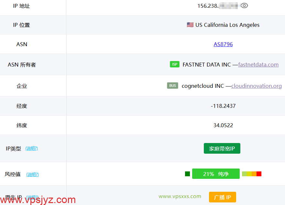Click the yellow risk scale segment
285x205 pixels.
249,174
